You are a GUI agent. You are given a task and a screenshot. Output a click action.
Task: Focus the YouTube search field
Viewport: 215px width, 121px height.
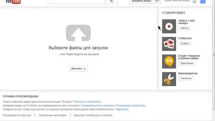point(76,1)
